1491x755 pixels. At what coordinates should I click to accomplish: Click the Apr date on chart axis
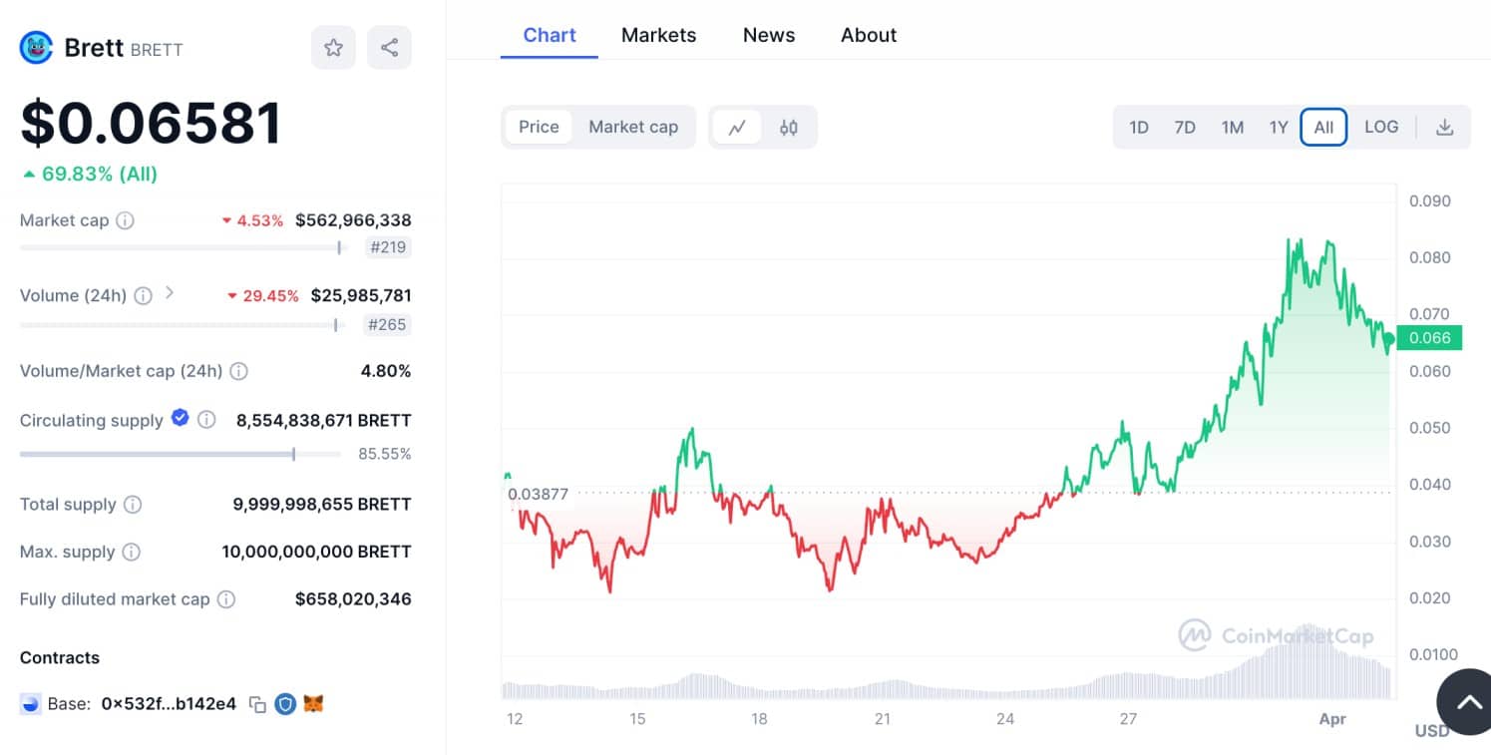point(1332,719)
